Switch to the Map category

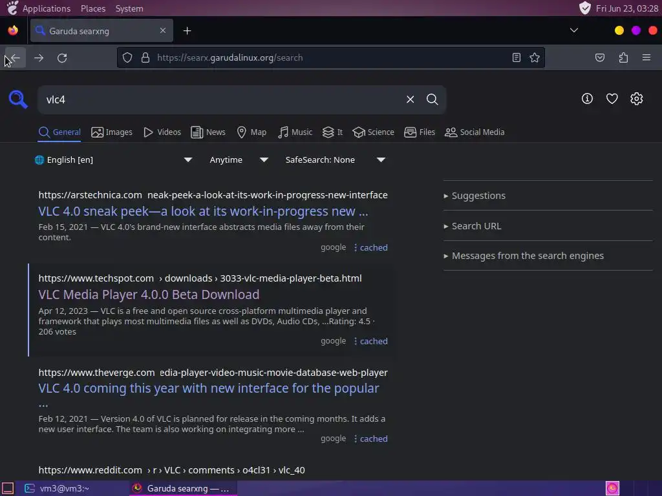point(251,132)
